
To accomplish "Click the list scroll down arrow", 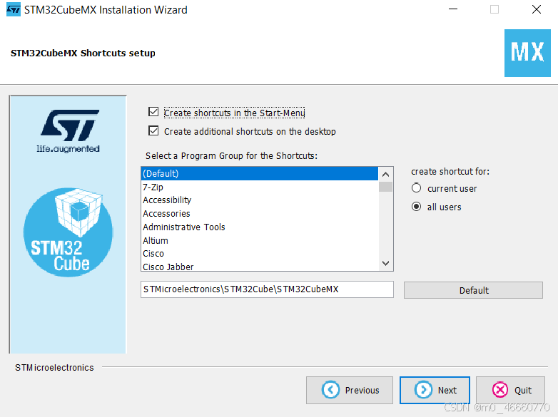I will 385,263.
